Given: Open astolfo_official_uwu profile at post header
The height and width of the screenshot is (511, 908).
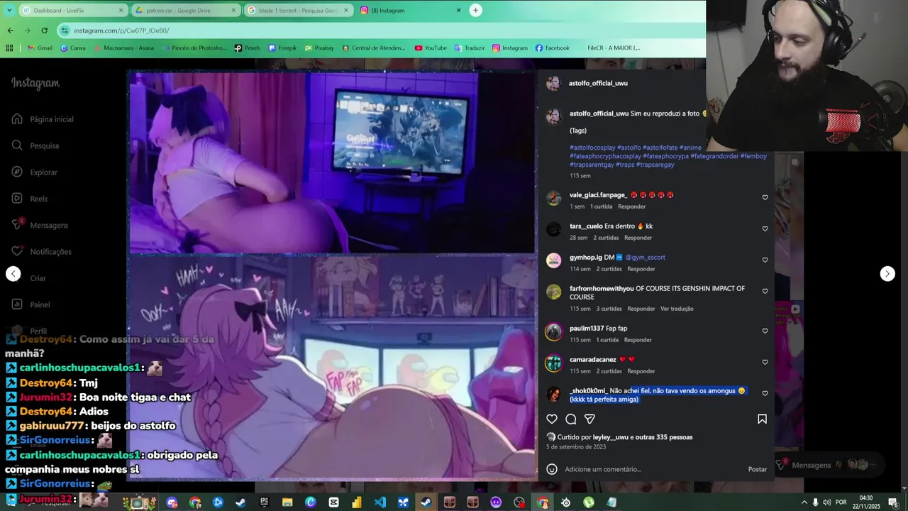Looking at the screenshot, I should tap(598, 84).
